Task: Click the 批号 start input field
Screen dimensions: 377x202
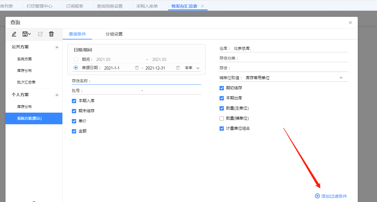Action: [112, 91]
